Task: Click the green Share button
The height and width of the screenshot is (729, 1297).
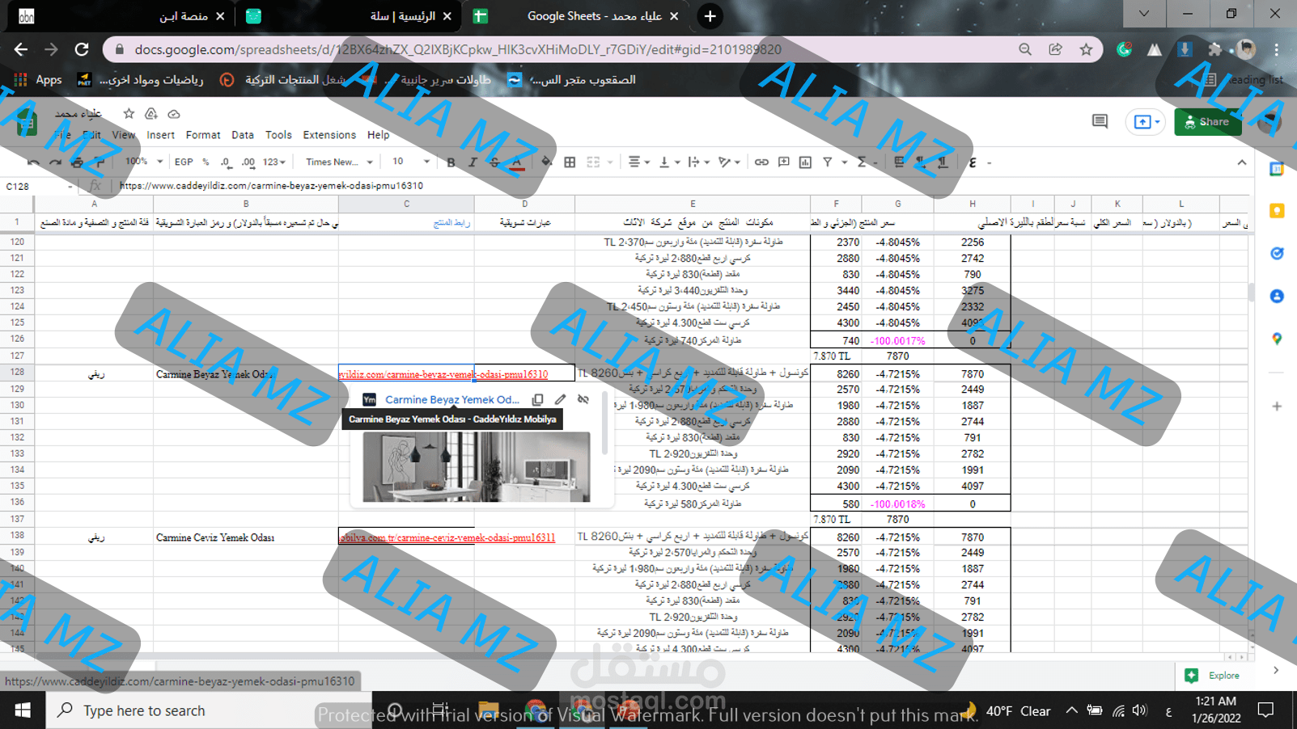Action: [1207, 122]
